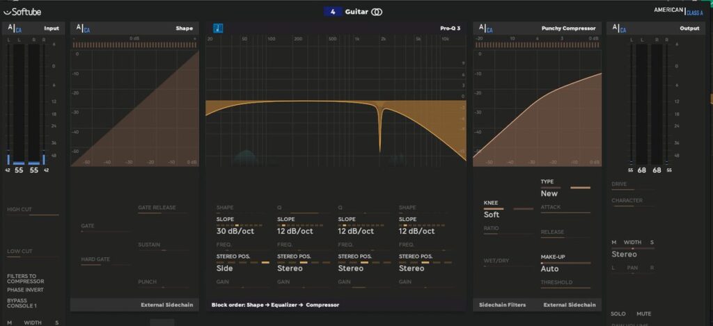Screen dimensions: 713x326
Task: Click the American Class A logo
Action: [x=677, y=10]
